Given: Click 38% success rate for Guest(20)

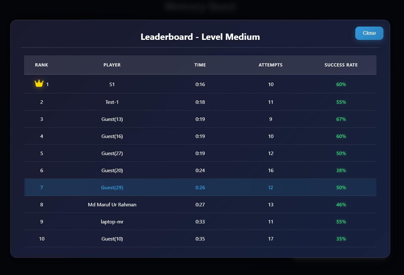Looking at the screenshot, I should (x=341, y=171).
